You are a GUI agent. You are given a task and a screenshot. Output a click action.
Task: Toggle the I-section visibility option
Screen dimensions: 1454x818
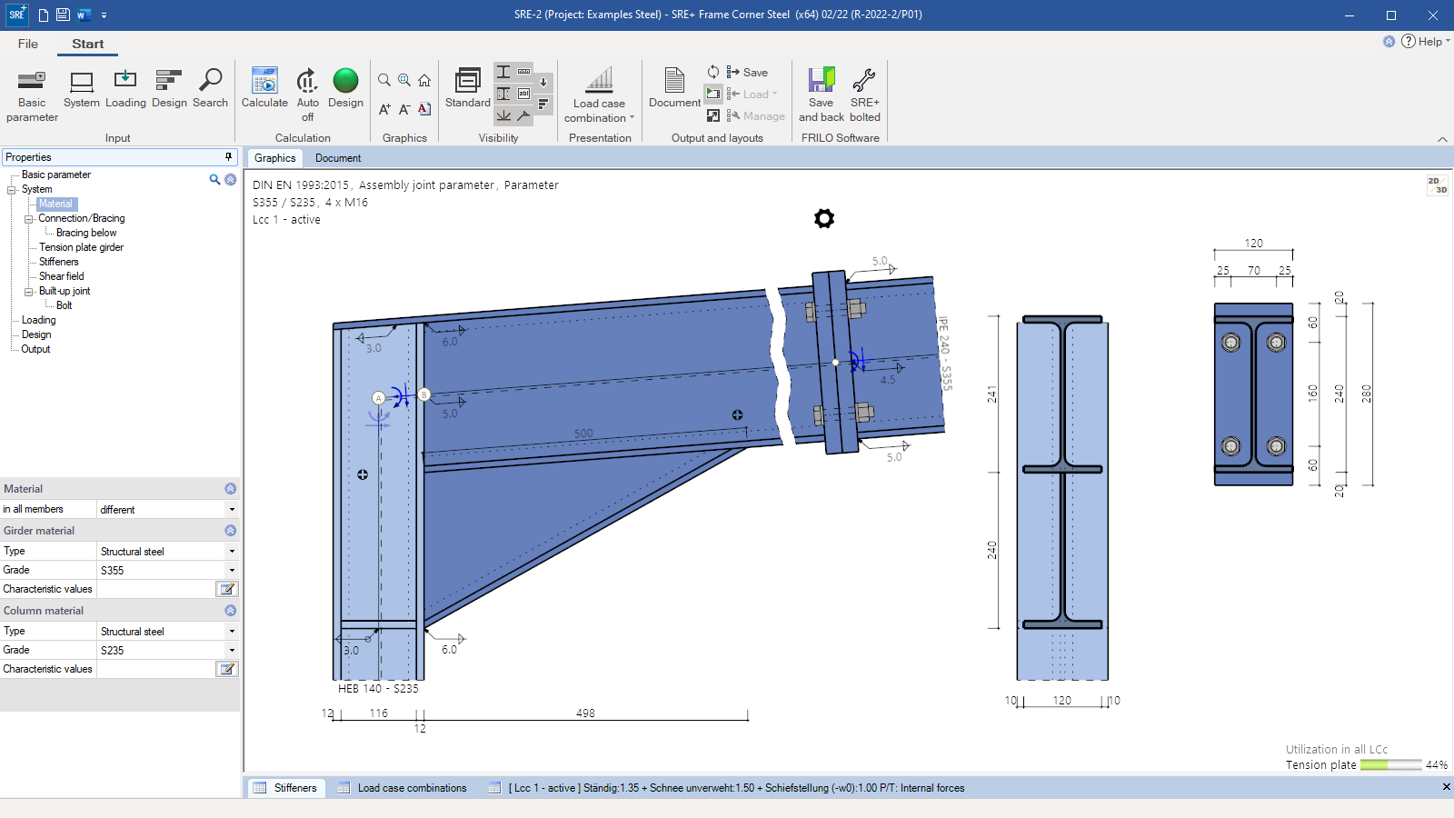click(503, 72)
